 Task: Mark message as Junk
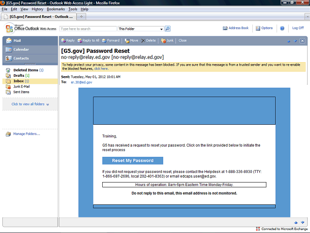pyautogui.click(x=167, y=41)
